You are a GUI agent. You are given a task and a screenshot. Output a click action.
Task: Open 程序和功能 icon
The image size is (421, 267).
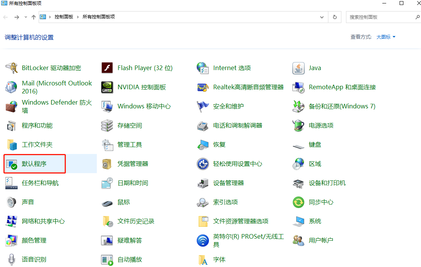click(x=11, y=125)
